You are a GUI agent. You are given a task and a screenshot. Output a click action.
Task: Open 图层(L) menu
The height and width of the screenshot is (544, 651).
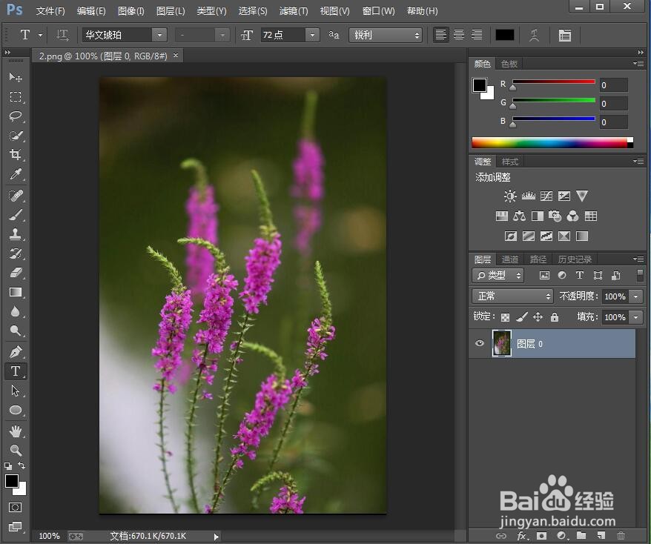(171, 11)
